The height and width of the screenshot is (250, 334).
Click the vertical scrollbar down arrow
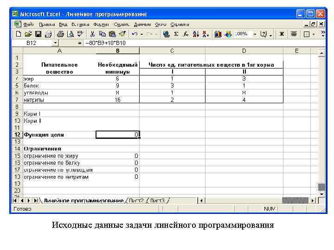pos(321,194)
